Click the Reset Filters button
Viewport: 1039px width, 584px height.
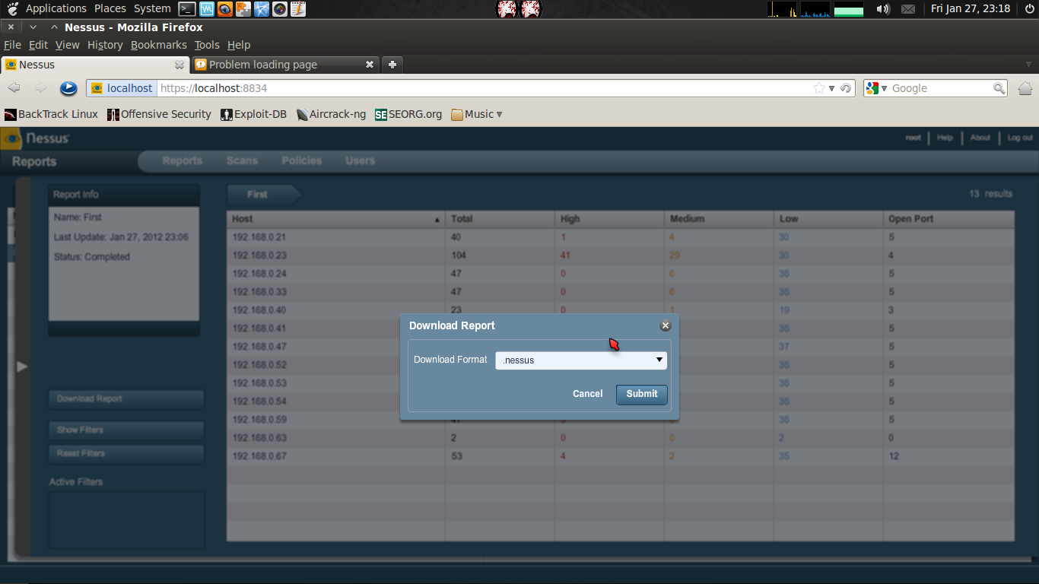click(126, 454)
